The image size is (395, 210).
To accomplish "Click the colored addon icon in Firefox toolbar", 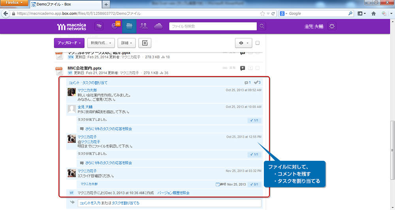I will 384,13.
